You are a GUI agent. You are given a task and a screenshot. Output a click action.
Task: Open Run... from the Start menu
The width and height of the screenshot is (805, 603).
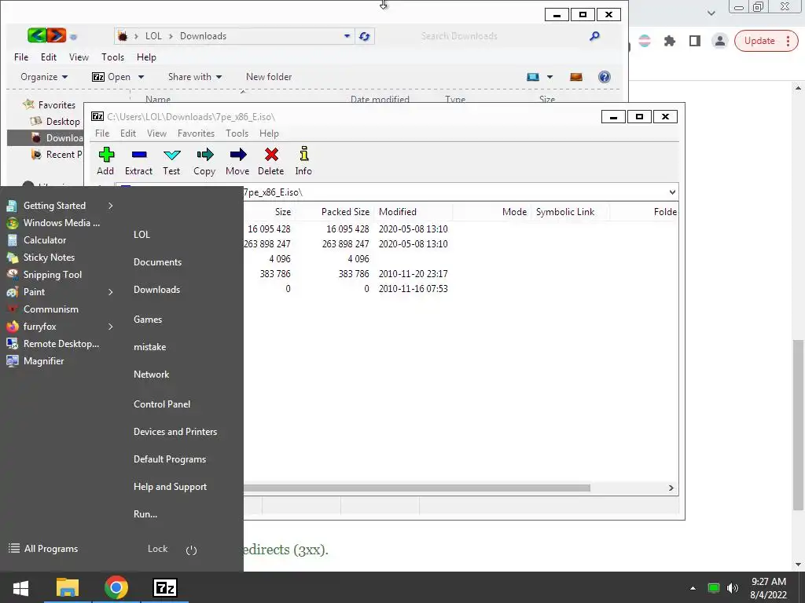click(x=145, y=513)
